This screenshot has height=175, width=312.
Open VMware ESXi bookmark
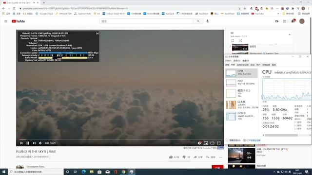63,14
